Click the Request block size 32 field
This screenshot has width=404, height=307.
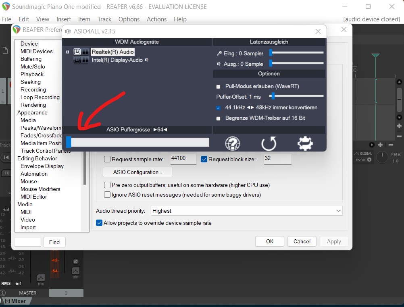277,159
